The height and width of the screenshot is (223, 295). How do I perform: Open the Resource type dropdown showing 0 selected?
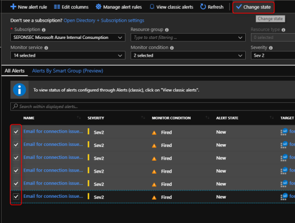pyautogui.click(x=273, y=37)
